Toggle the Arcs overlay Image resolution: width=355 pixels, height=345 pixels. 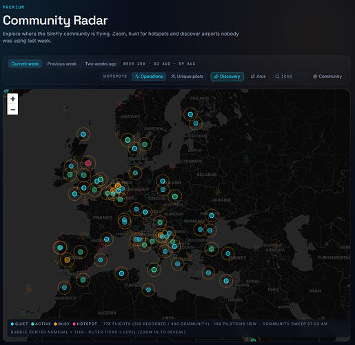point(258,77)
